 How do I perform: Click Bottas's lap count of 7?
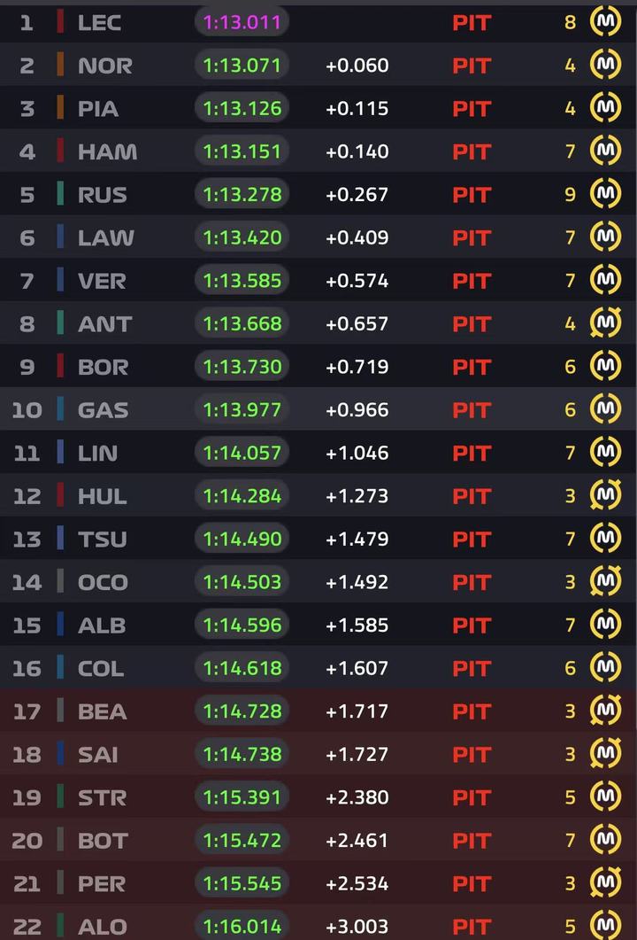click(x=570, y=841)
